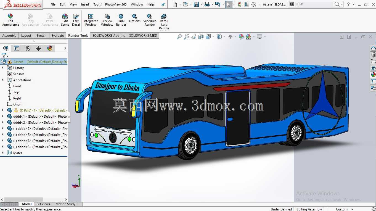Open the Tools menu
Viewport: 376px width, 211px height.
(x=97, y=4)
